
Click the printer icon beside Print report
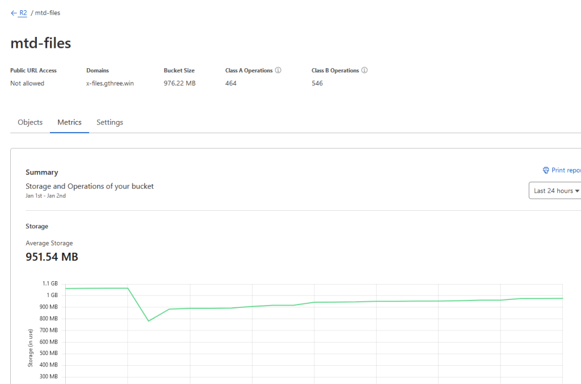coord(546,170)
